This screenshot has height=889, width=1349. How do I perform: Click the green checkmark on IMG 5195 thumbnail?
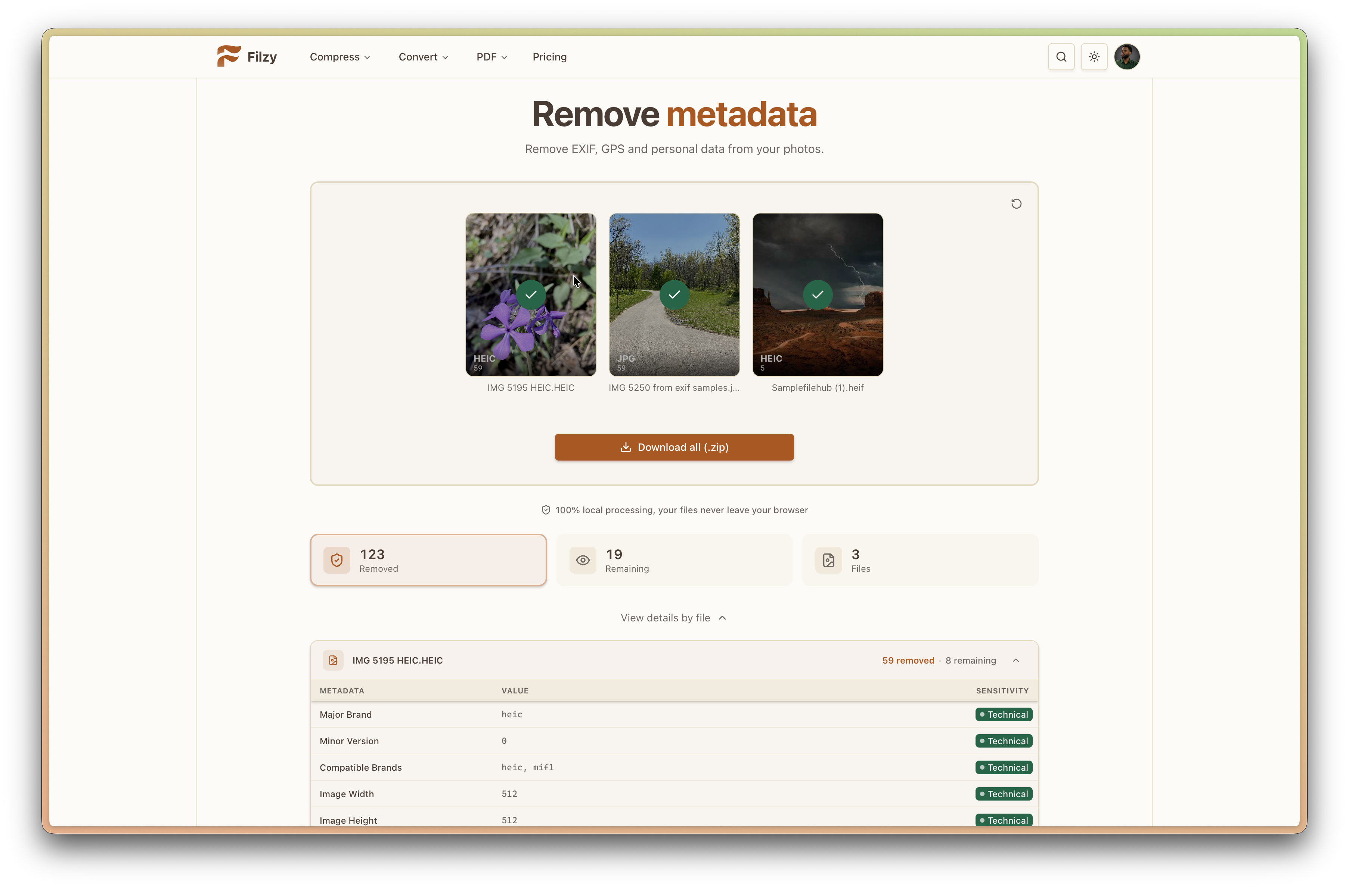(530, 294)
